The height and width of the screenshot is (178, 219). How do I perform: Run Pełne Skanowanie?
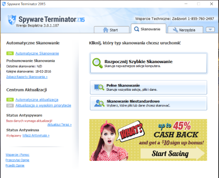tap(148, 87)
